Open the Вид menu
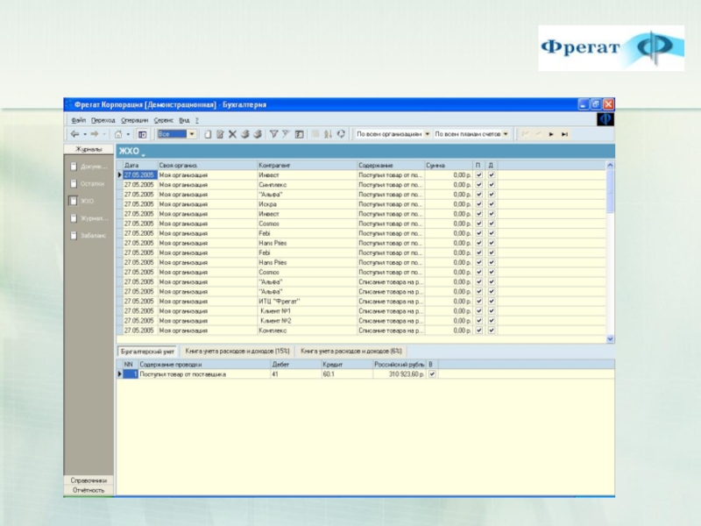The width and height of the screenshot is (701, 526). (x=184, y=120)
